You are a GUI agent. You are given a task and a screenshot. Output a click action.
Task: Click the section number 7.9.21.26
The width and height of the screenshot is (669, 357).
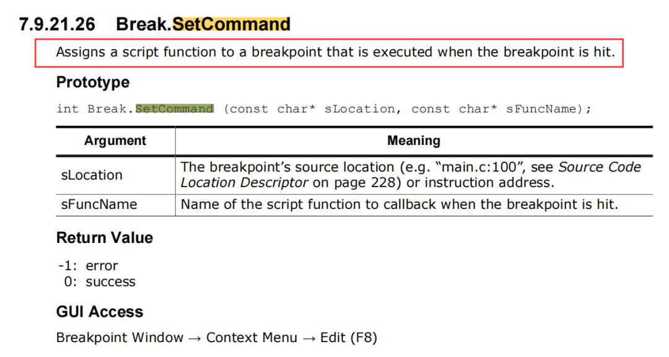point(57,24)
